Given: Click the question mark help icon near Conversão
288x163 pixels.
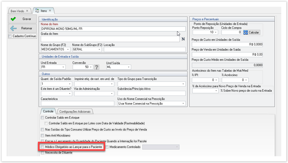Looking at the screenshot, I should (x=97, y=67).
